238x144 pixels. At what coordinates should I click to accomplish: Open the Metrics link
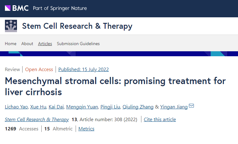pos(86,129)
